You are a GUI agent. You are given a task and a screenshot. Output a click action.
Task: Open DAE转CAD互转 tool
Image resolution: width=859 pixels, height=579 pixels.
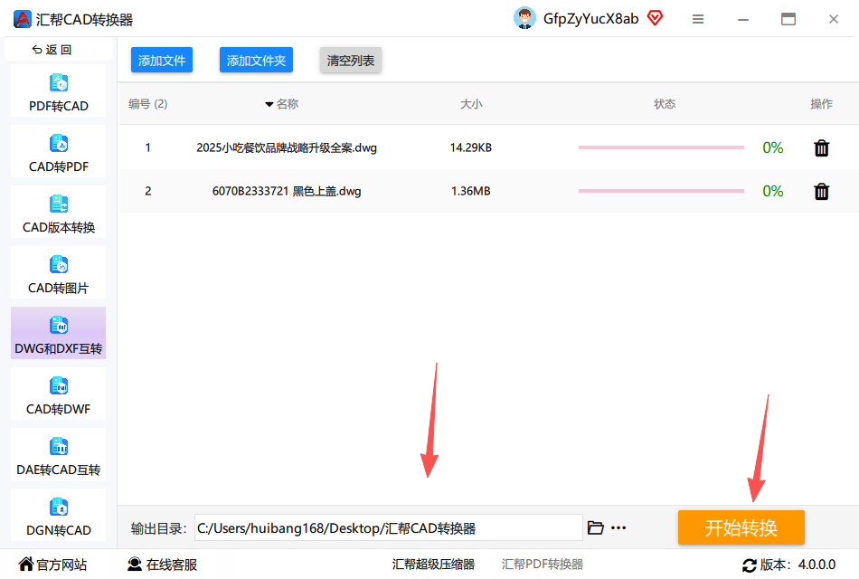click(x=58, y=454)
